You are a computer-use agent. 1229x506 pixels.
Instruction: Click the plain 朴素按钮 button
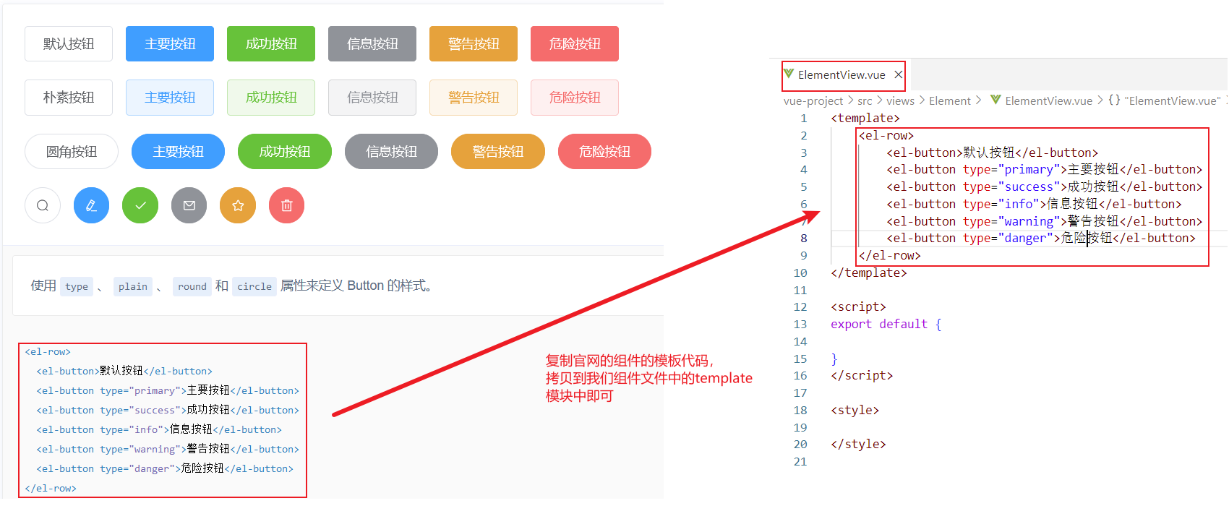pos(69,98)
